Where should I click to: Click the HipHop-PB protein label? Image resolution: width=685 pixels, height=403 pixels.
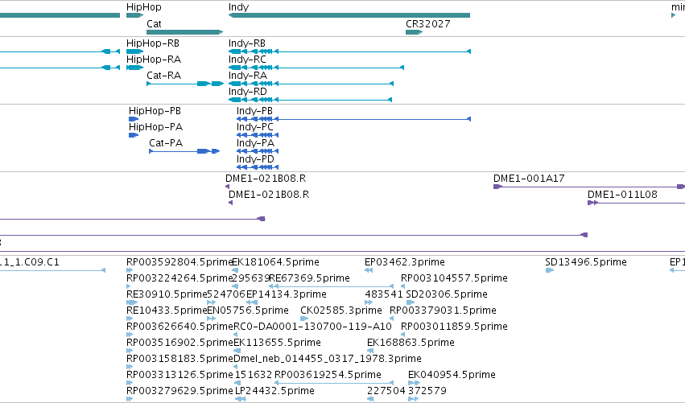click(x=155, y=111)
